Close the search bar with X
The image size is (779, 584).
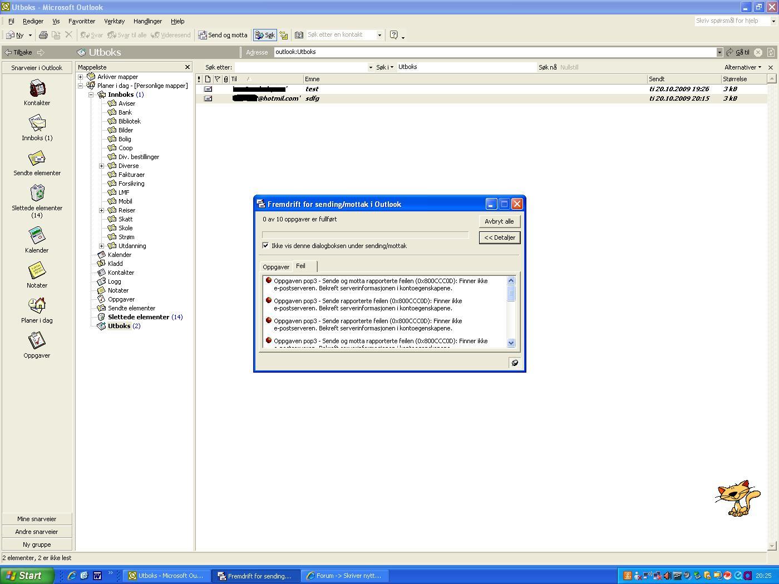771,67
